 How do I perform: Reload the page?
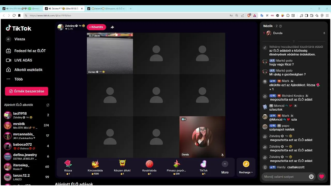coord(14,16)
